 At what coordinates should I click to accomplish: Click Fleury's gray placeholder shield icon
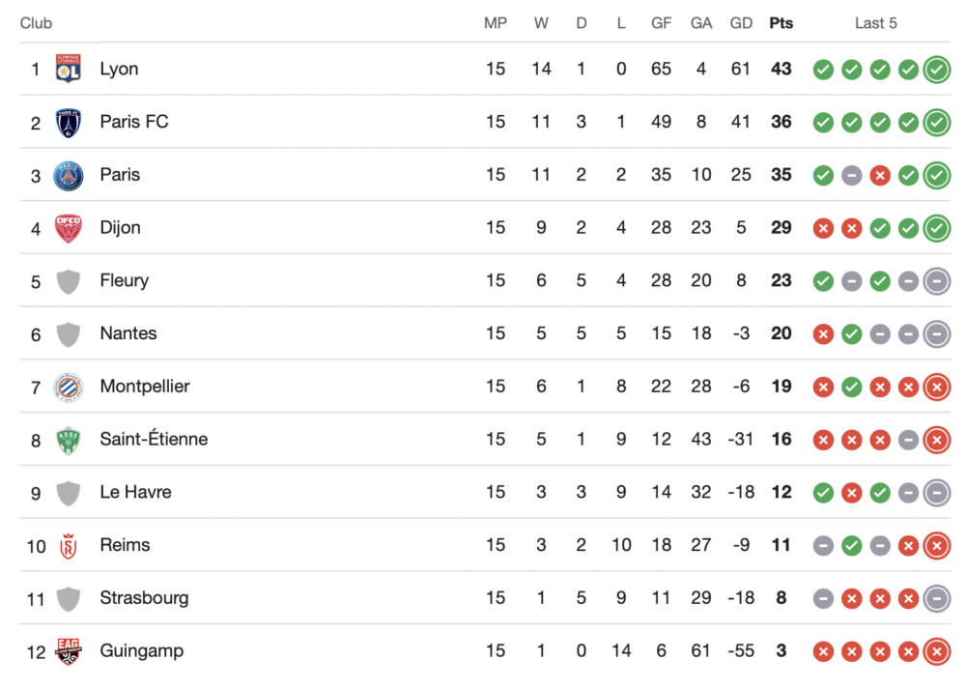point(68,281)
